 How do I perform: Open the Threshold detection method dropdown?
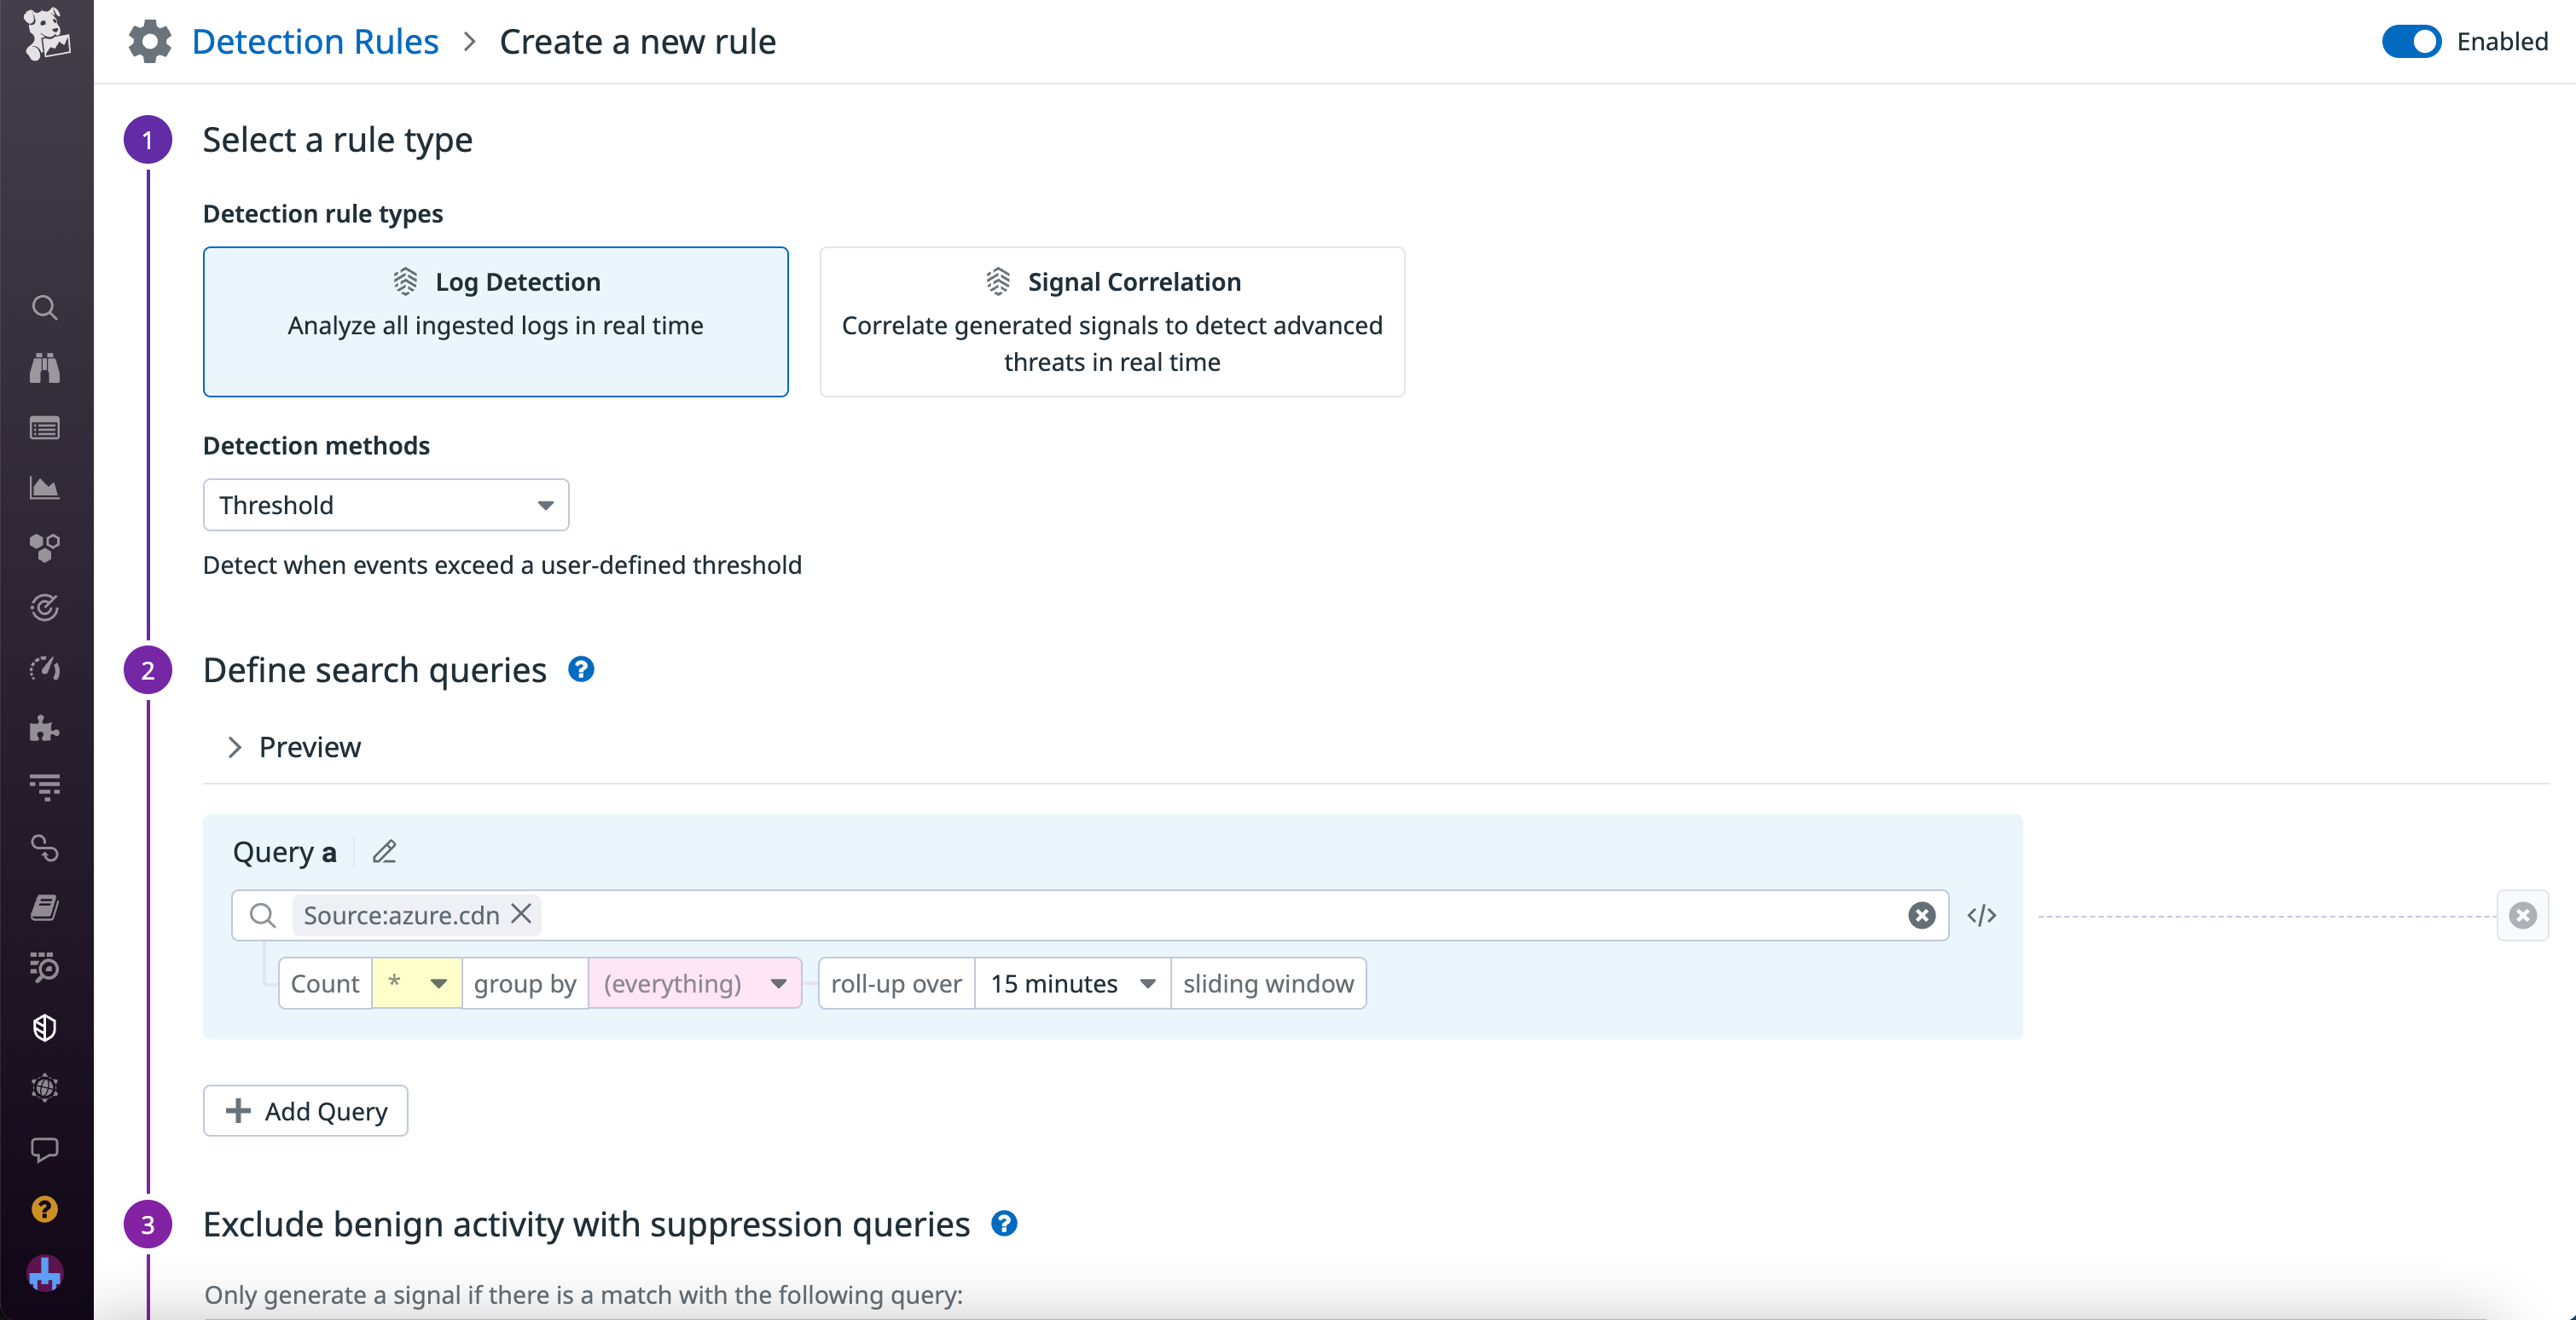[385, 505]
